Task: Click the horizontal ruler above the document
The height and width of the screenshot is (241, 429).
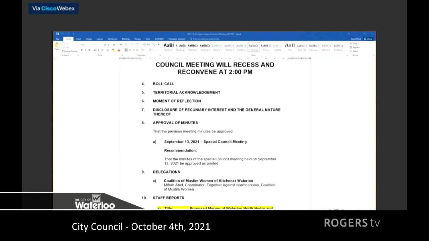Action: pos(215,58)
